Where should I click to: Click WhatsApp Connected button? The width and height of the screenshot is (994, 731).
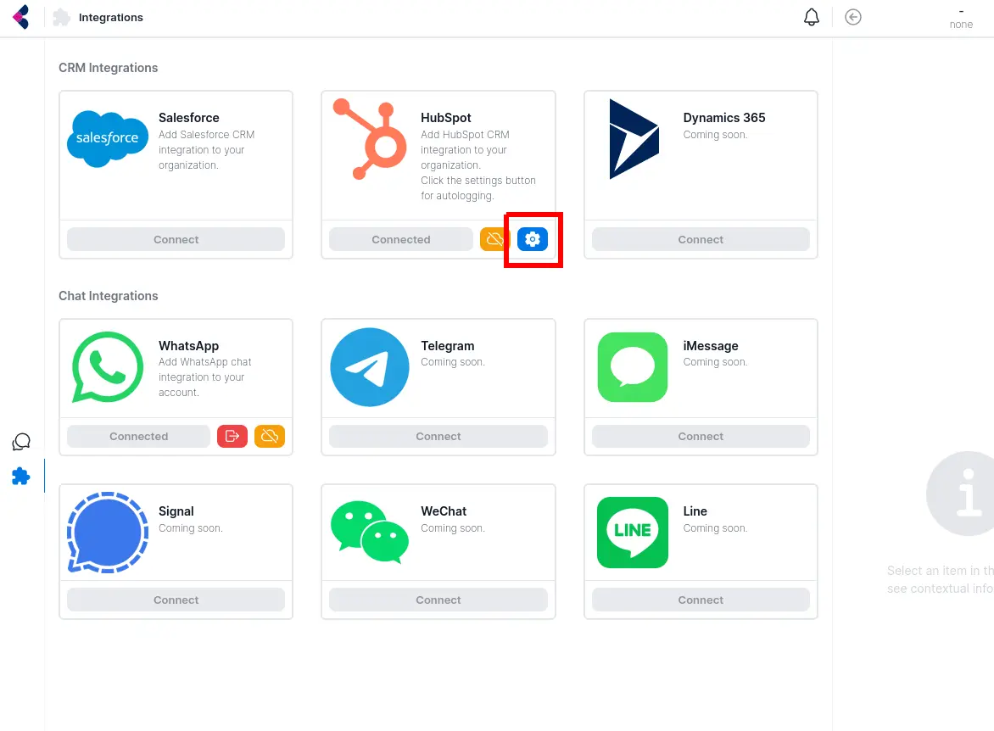pos(138,436)
